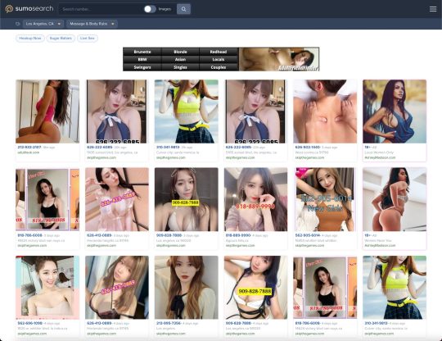Click the tag icon beside the location filter
The image size is (442, 341).
[x=17, y=24]
